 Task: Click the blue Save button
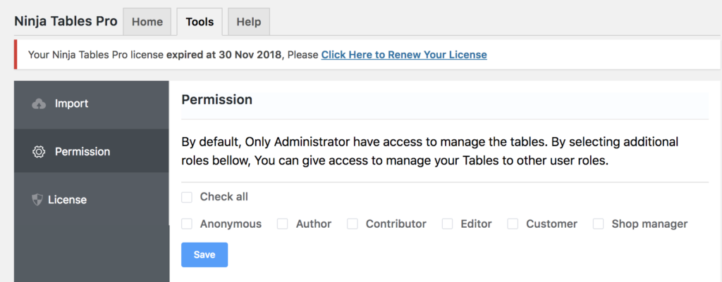click(204, 255)
